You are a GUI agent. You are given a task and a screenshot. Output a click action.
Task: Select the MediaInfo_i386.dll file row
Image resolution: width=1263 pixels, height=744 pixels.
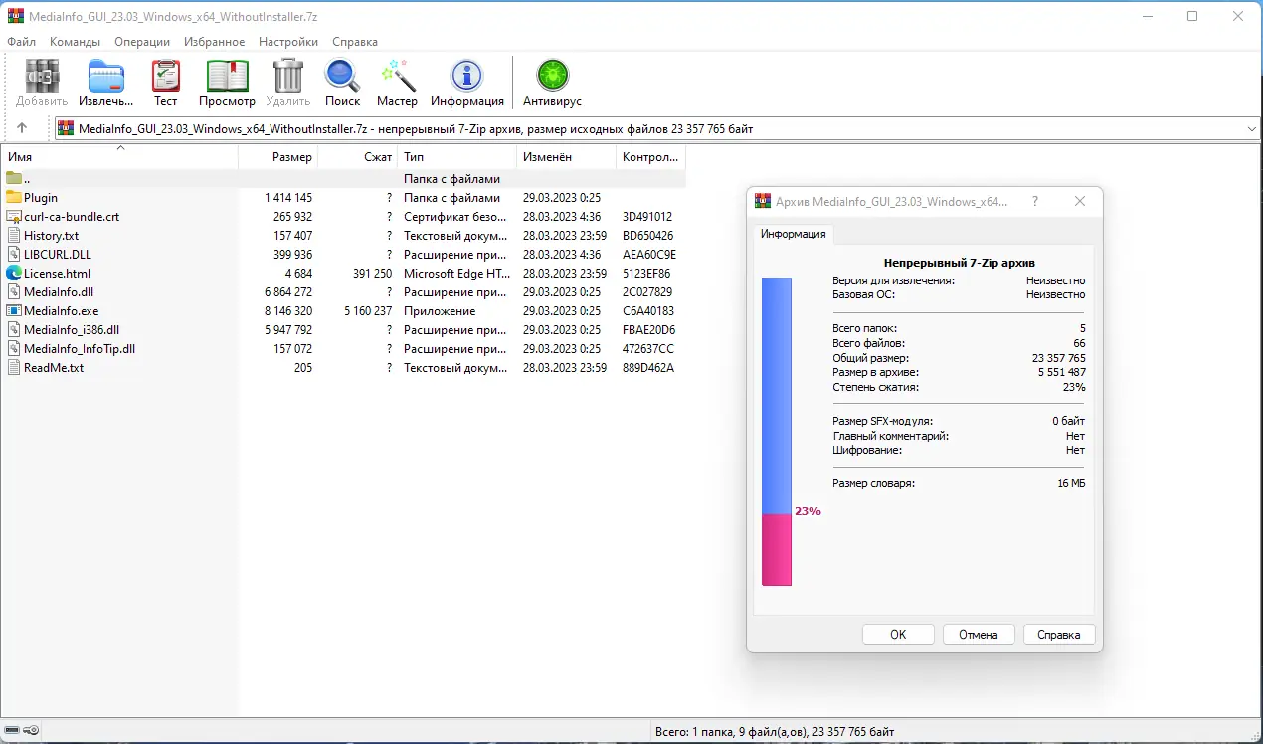click(343, 330)
